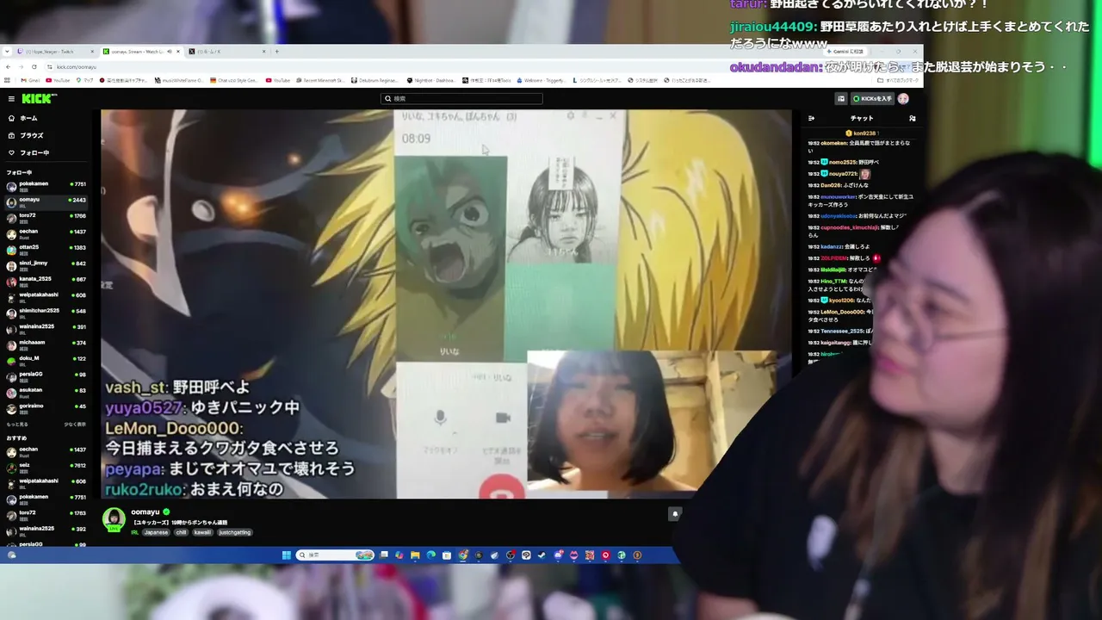
Task: Click the notification bell below the video
Action: (675, 514)
